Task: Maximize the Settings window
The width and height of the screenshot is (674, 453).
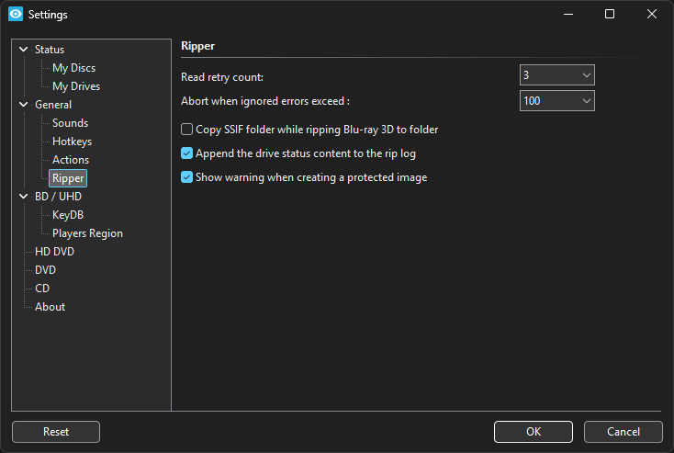Action: pos(610,15)
